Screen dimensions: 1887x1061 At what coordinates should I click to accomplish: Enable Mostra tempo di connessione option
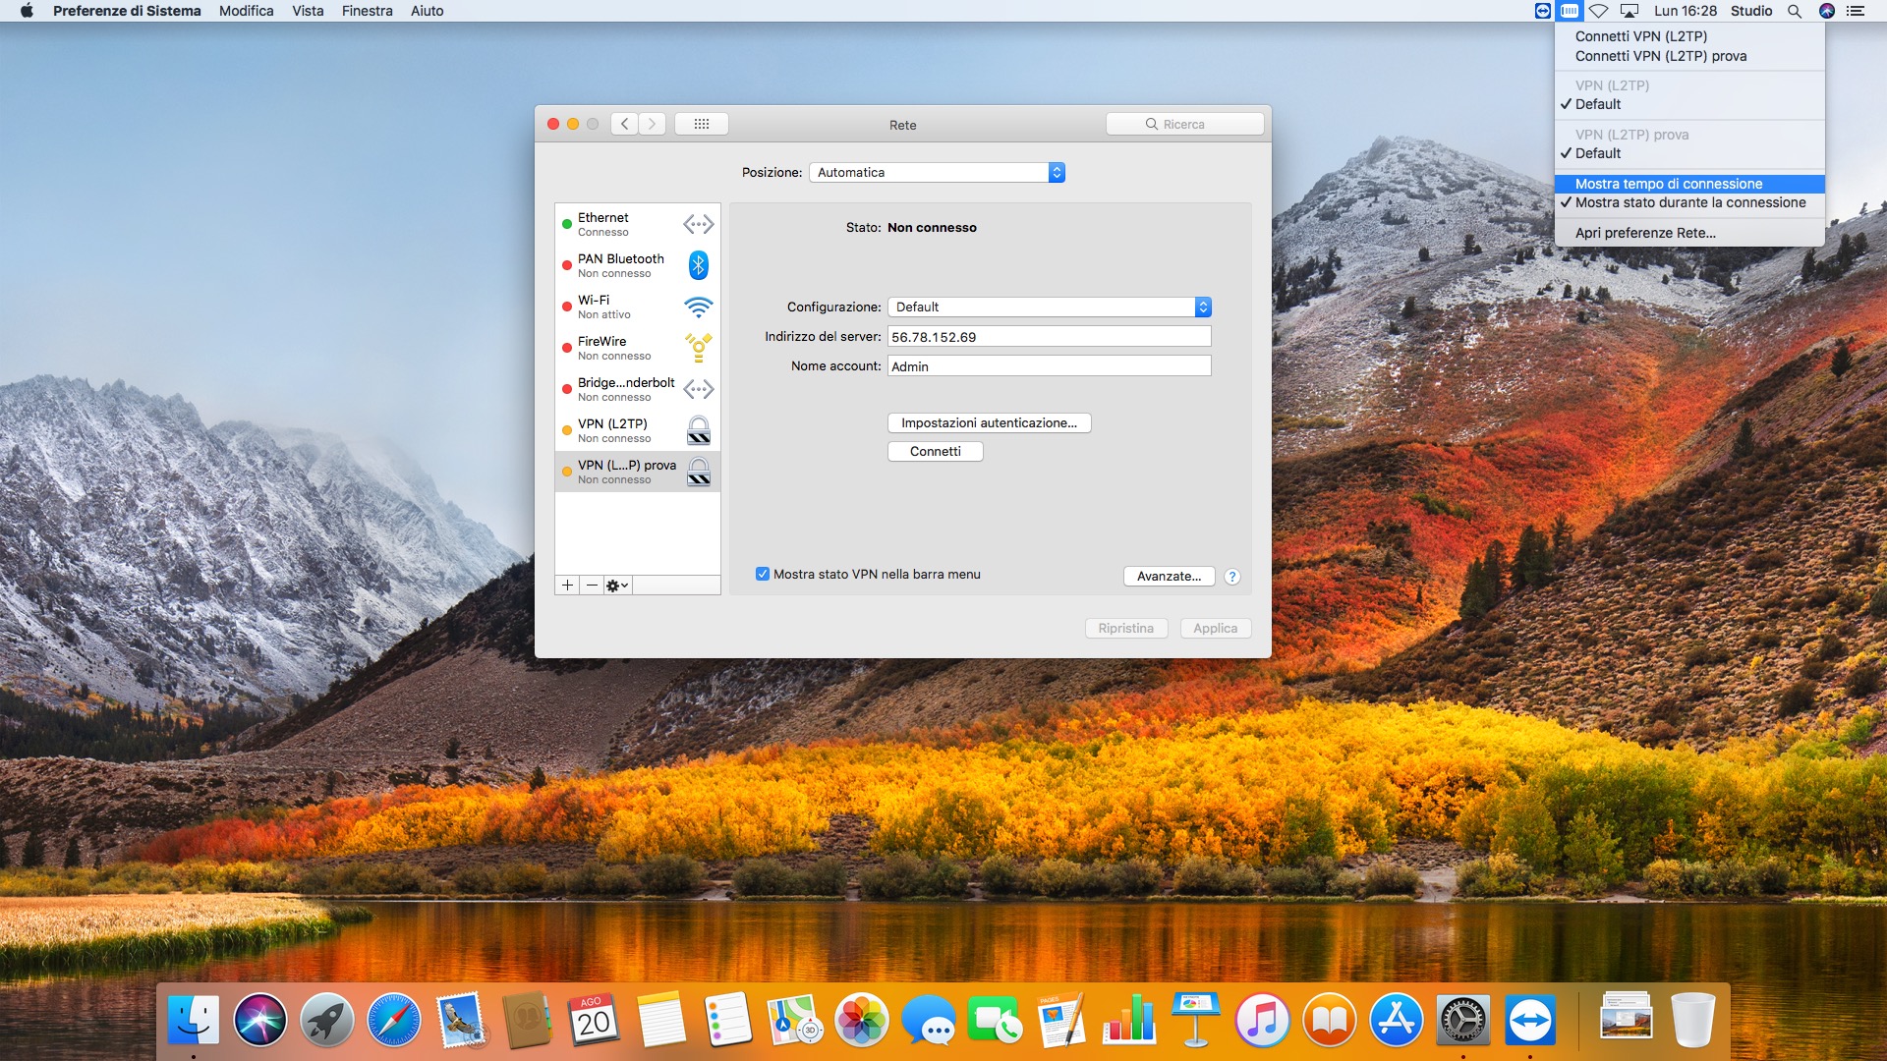click(x=1668, y=184)
